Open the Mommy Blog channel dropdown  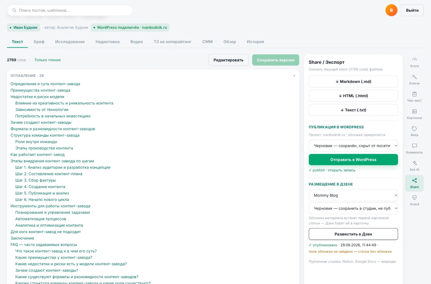[x=353, y=195]
